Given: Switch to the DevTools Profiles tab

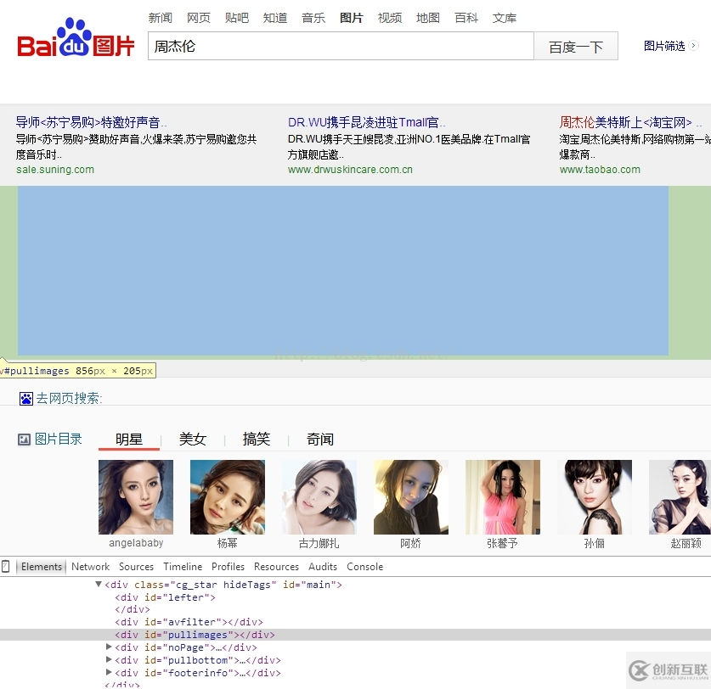Looking at the screenshot, I should (228, 567).
